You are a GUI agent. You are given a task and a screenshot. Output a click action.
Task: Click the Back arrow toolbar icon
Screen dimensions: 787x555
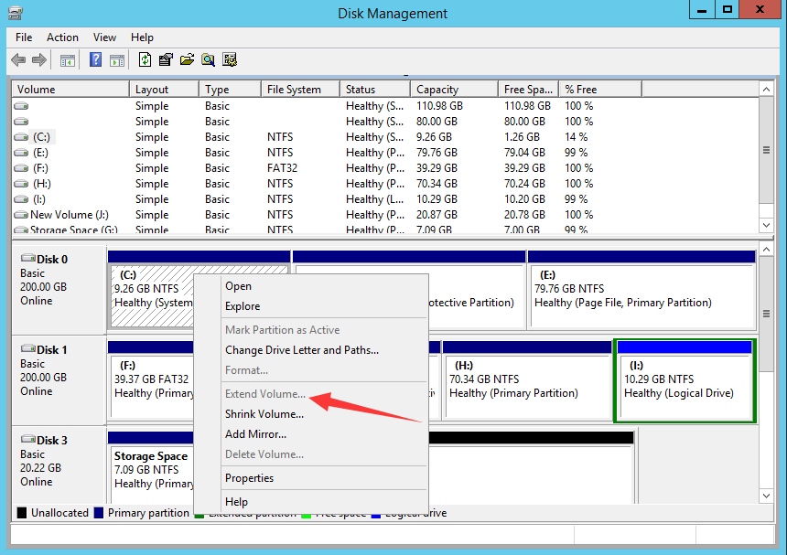click(x=18, y=60)
